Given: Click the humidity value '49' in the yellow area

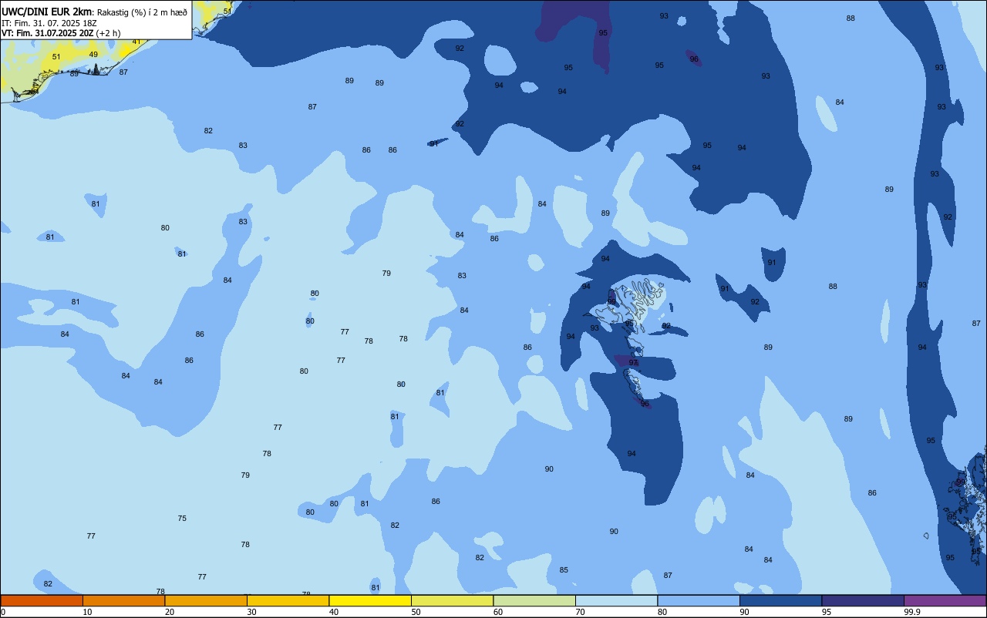Looking at the screenshot, I should 93,55.
